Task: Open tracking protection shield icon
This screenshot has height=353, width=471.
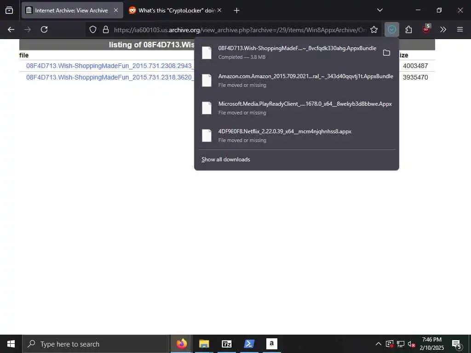Action: [93, 30]
